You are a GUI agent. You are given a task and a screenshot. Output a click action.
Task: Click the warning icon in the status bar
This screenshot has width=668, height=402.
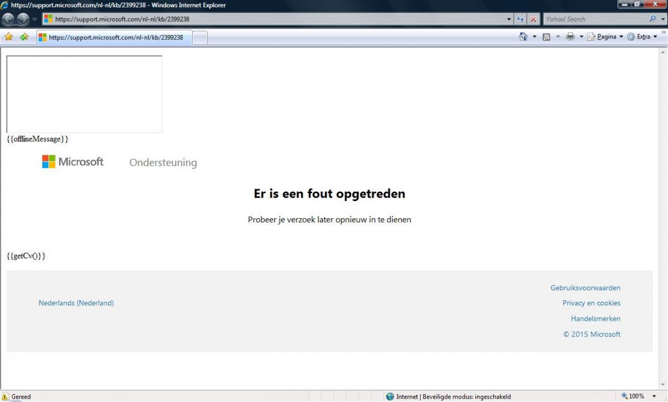(6, 396)
